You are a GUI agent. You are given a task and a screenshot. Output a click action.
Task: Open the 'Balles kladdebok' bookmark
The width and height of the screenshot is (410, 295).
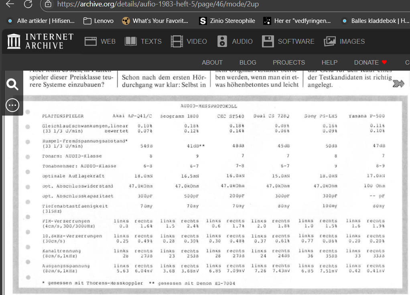[x=375, y=20]
